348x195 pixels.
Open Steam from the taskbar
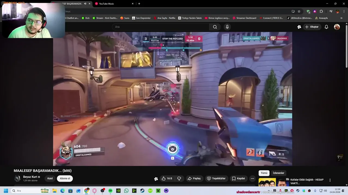(x=142, y=191)
